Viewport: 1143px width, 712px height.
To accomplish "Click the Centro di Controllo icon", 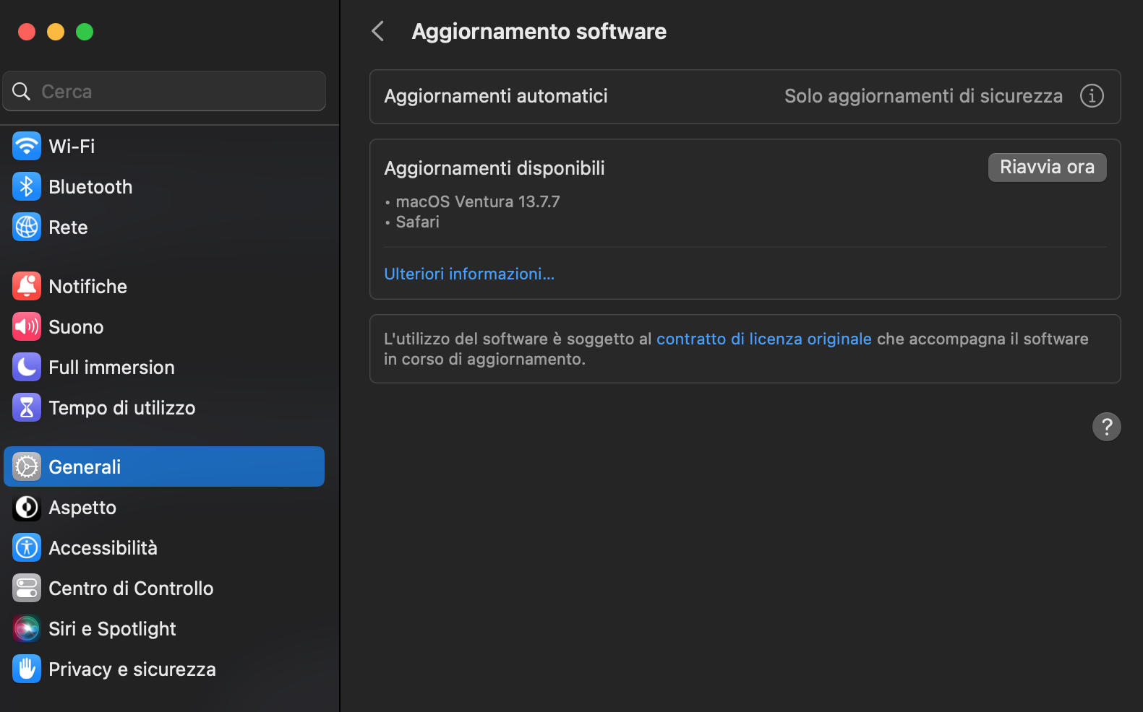I will 27,588.
